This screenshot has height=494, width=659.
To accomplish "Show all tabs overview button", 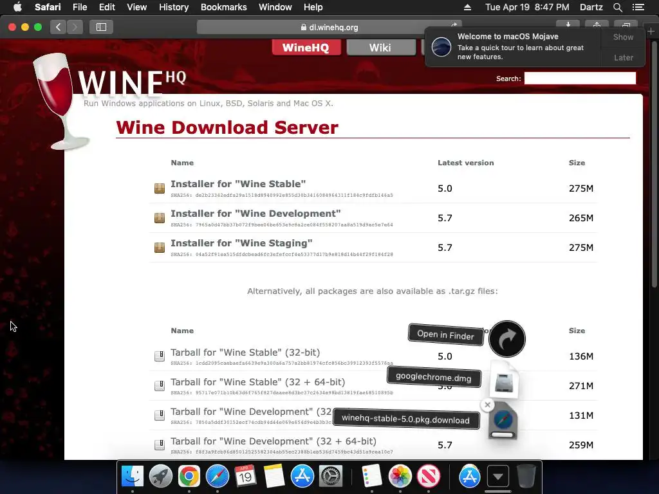I will [x=626, y=25].
